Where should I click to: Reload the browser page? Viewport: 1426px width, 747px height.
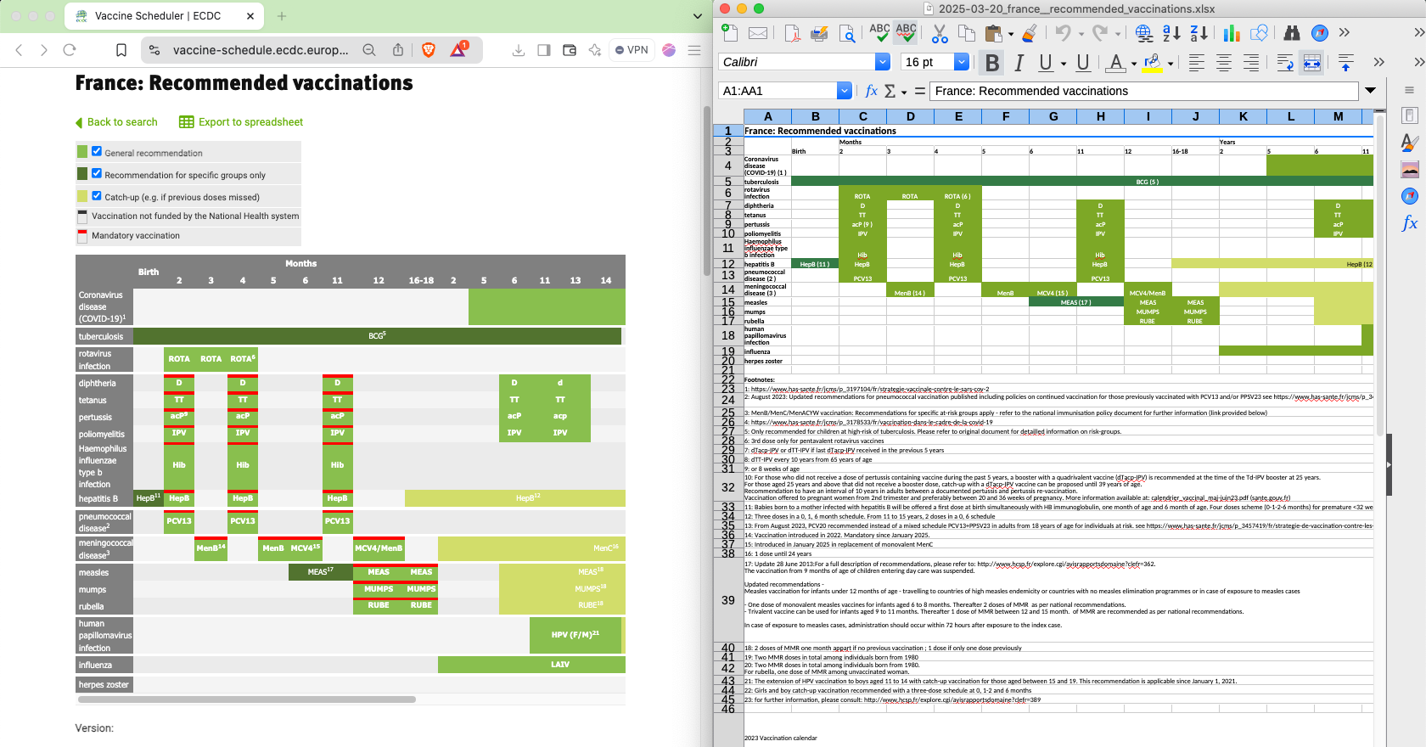point(70,50)
